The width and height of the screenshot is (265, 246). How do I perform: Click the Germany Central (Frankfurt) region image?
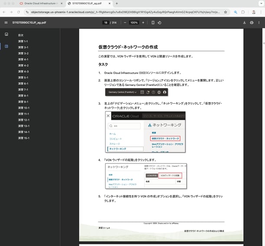coord(137,92)
